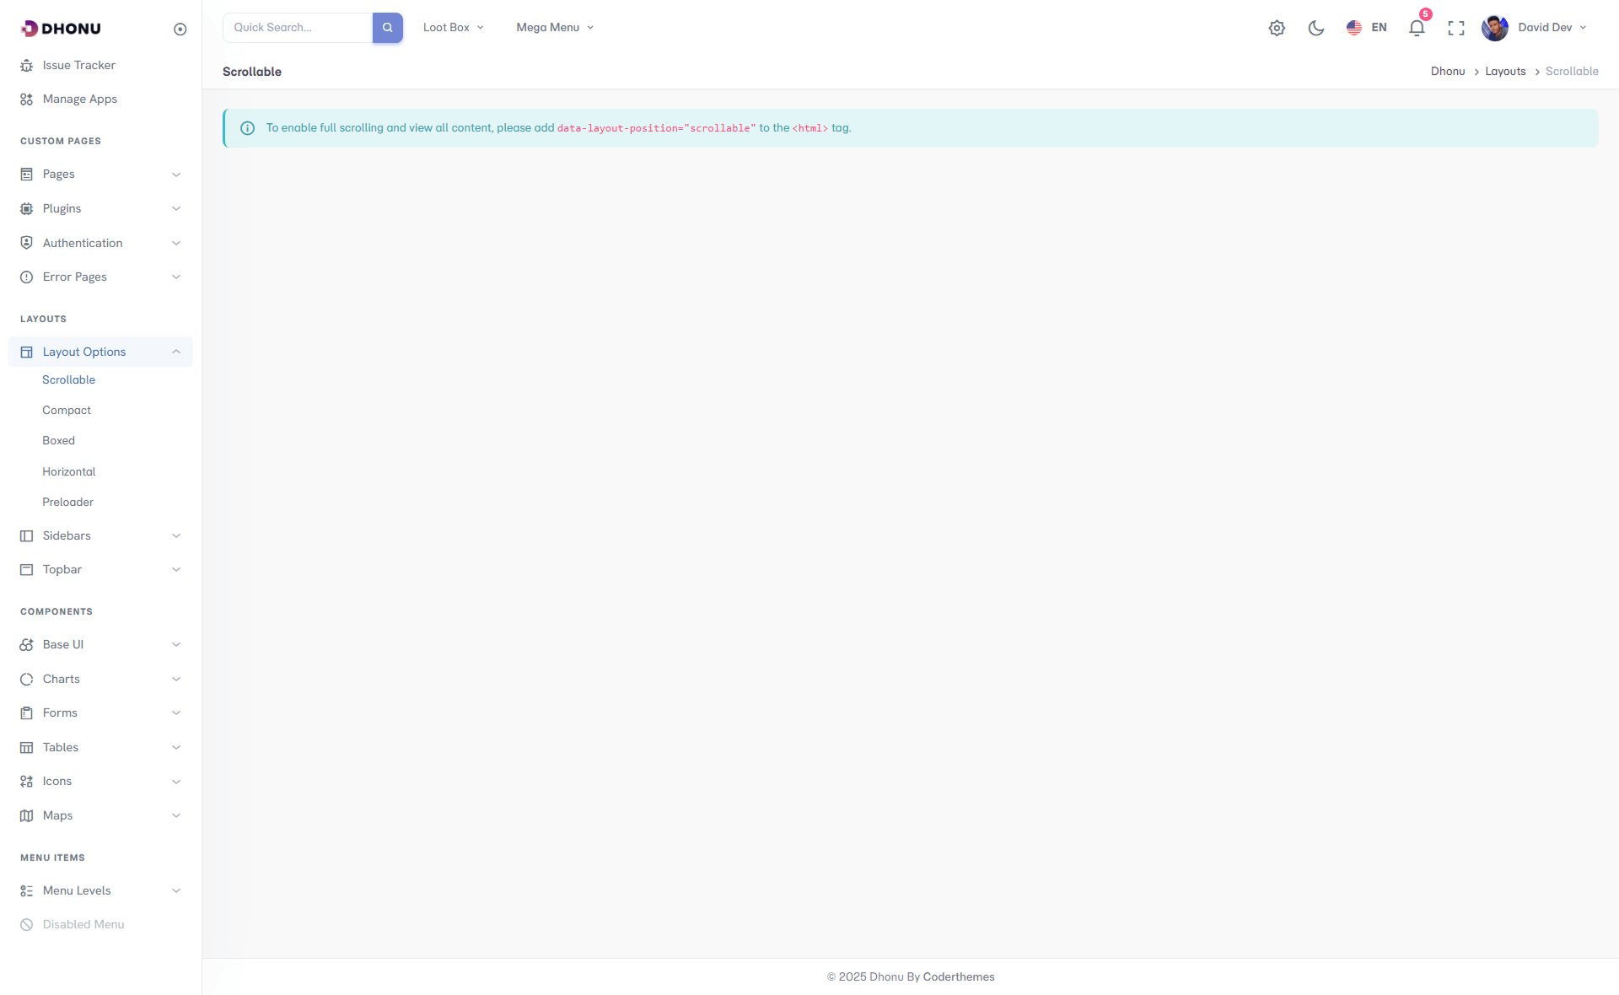Open the notifications bell icon
Image resolution: width=1619 pixels, height=995 pixels.
pos(1417,28)
